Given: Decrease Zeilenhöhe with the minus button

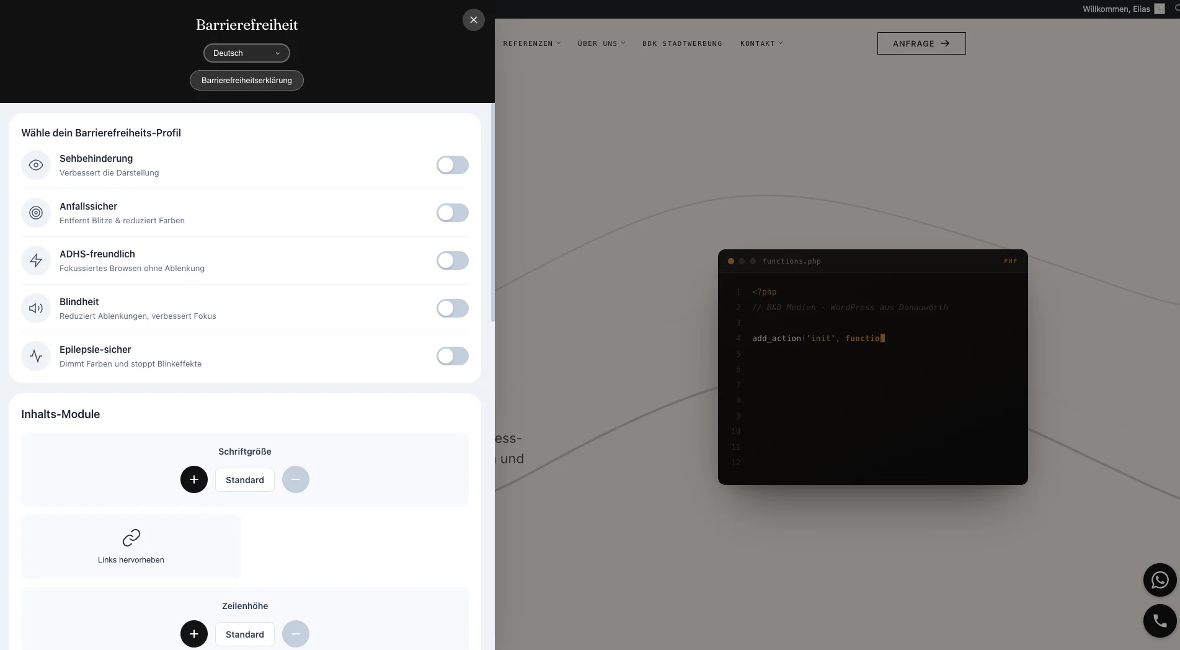Looking at the screenshot, I should pyautogui.click(x=296, y=634).
